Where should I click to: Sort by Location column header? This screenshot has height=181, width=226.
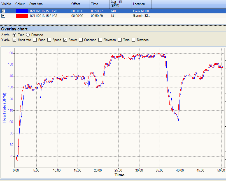tap(142, 4)
